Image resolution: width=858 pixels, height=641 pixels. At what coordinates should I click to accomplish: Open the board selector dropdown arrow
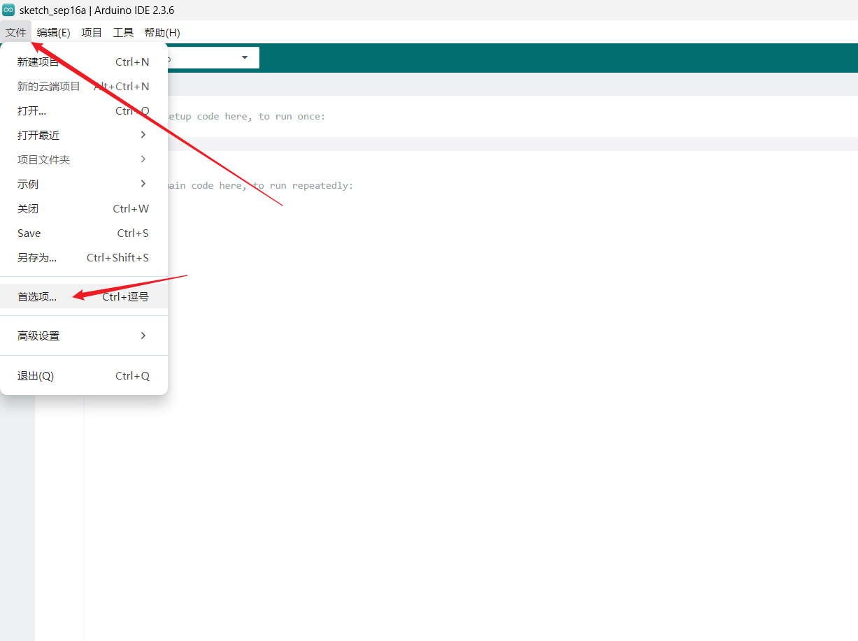click(x=245, y=57)
